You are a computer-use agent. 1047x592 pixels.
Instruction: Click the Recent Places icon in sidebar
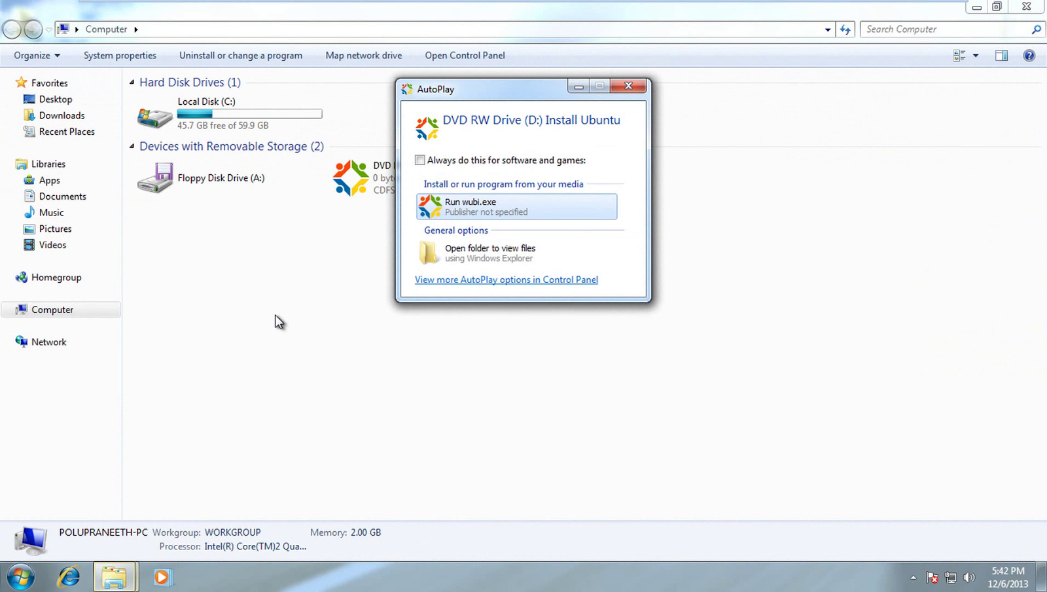click(29, 132)
